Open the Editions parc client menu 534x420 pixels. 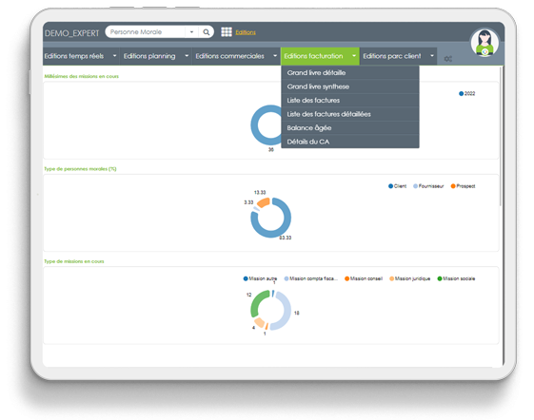coord(392,56)
